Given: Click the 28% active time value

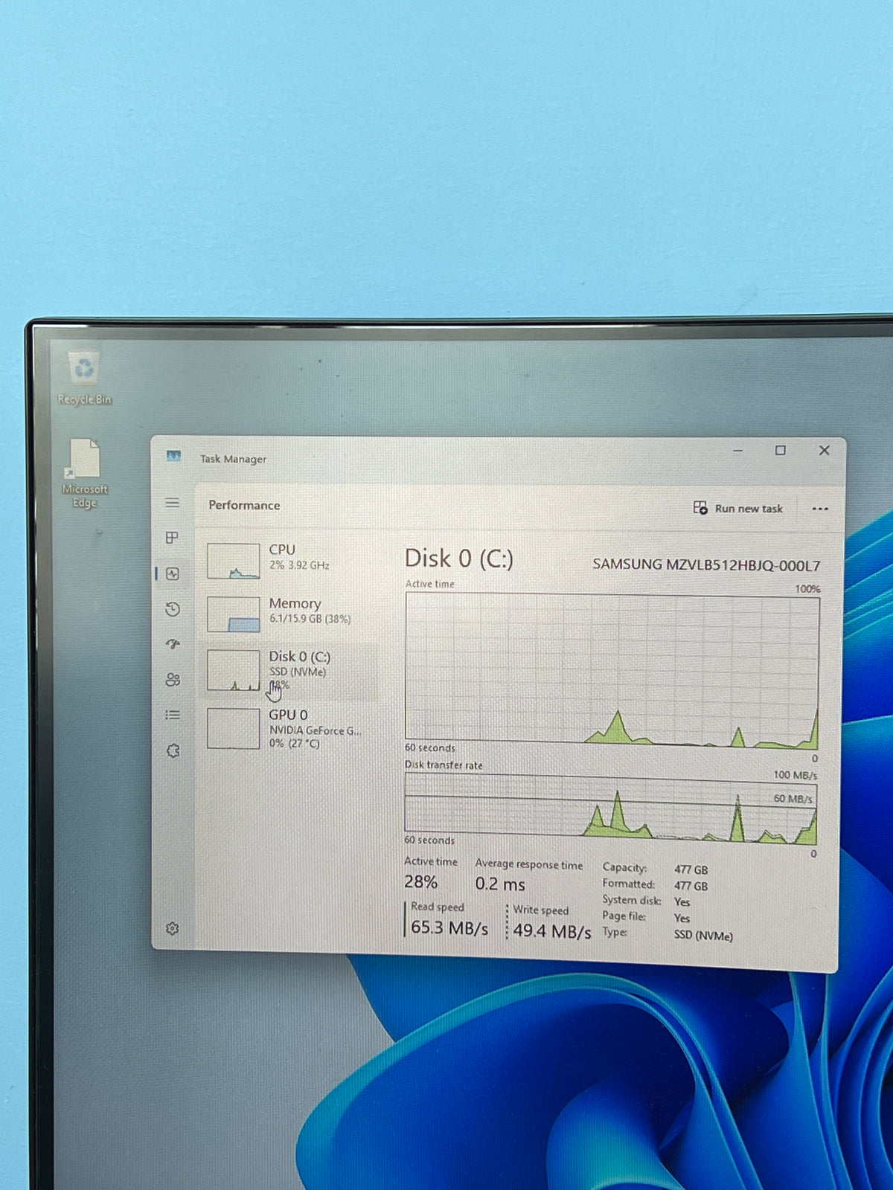Looking at the screenshot, I should pyautogui.click(x=420, y=882).
